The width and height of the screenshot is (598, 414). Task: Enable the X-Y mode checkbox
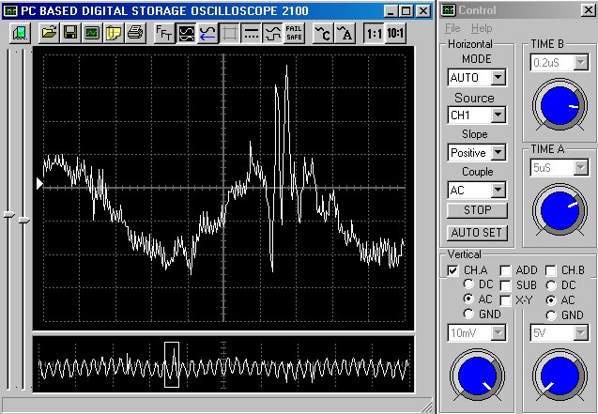505,299
